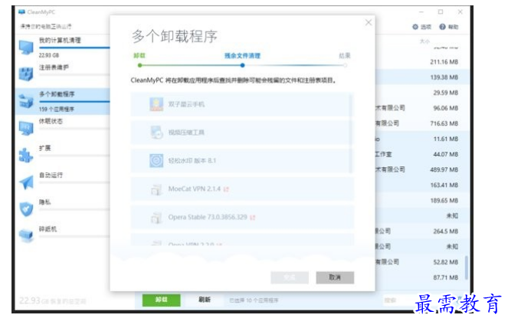Click the 87.71 MB size value
Viewport: 508px width, 328px height.
446,277
